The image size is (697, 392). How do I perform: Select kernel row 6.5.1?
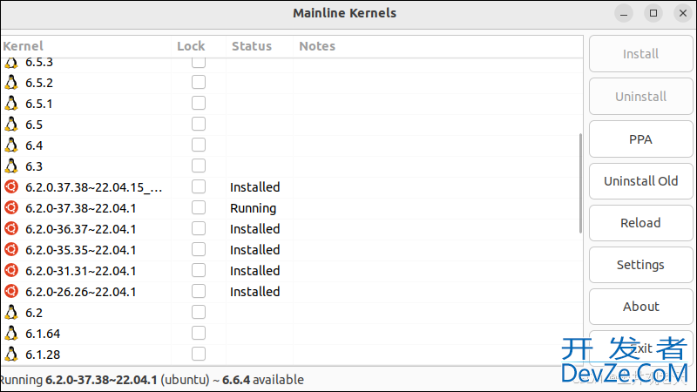[x=292, y=104]
